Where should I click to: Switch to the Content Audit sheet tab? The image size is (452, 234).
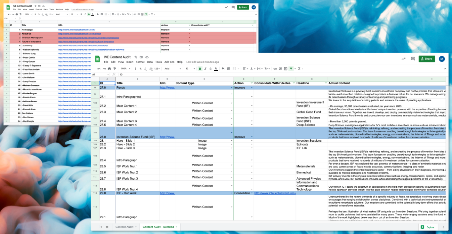(126, 227)
